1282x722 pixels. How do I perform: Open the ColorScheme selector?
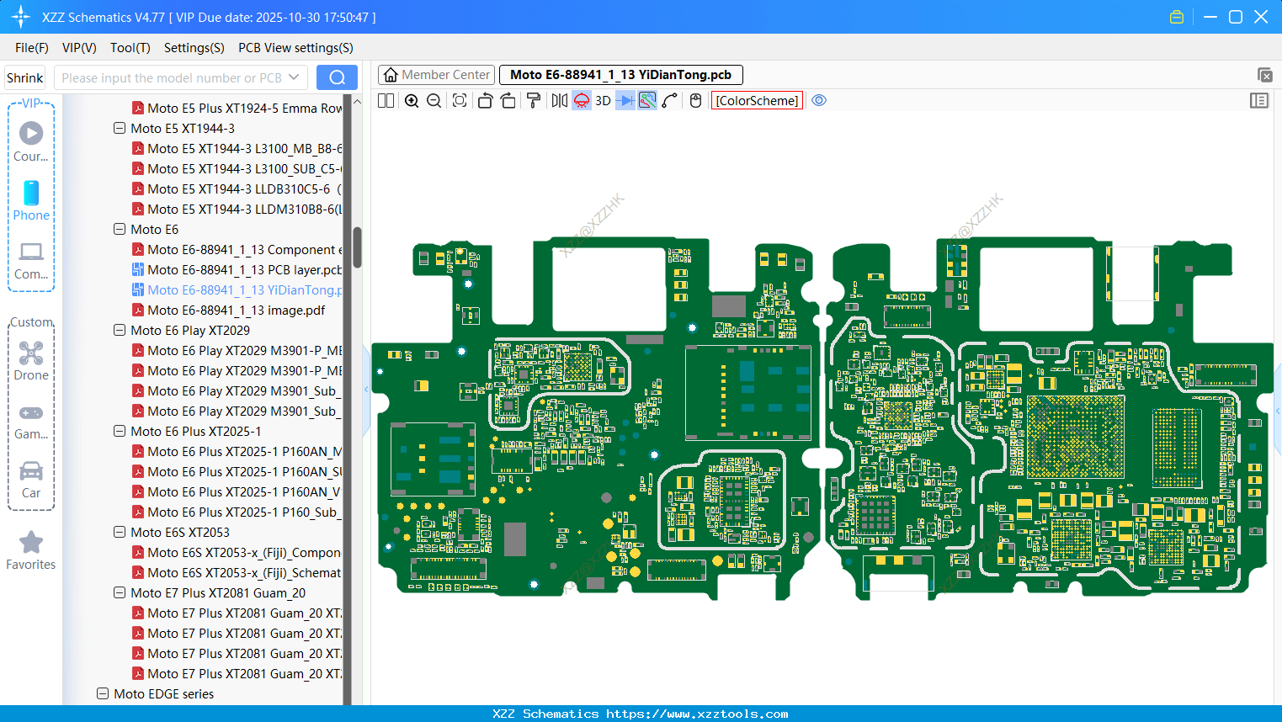click(x=757, y=101)
